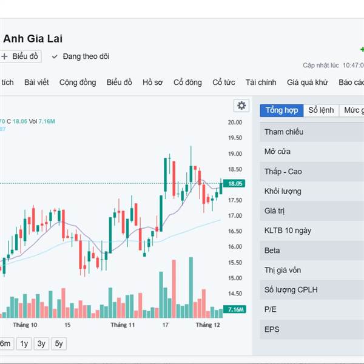Screen dimensions: 364x364
Task: Set chart range to 1y
Action: tap(24, 343)
